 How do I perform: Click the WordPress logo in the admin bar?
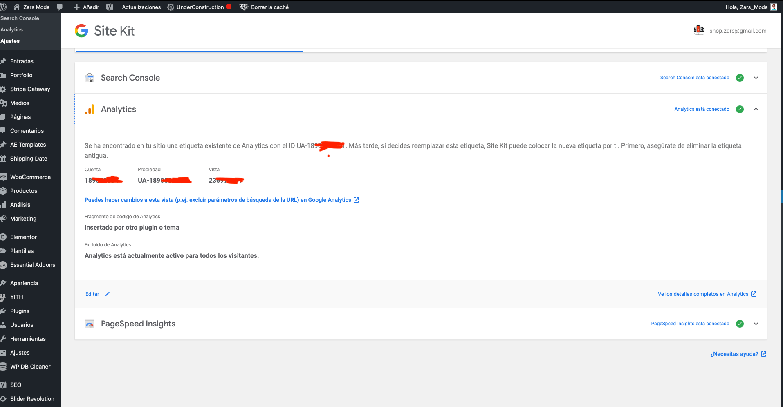click(3, 7)
